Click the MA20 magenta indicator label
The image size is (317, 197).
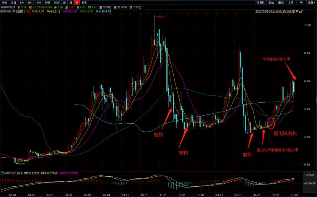click(x=70, y=11)
